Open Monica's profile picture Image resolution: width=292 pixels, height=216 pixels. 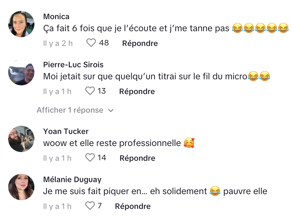[21, 24]
